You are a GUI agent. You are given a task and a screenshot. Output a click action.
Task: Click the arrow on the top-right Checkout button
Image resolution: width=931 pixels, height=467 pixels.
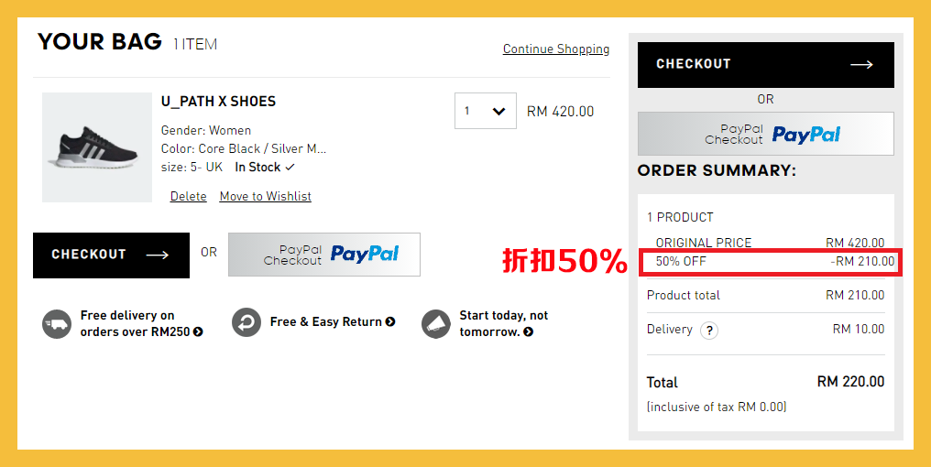click(x=861, y=65)
